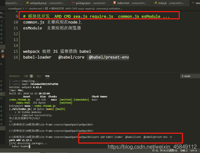
Task: Click '+ 32 hidden modules' in terminal
Action: 28,112
